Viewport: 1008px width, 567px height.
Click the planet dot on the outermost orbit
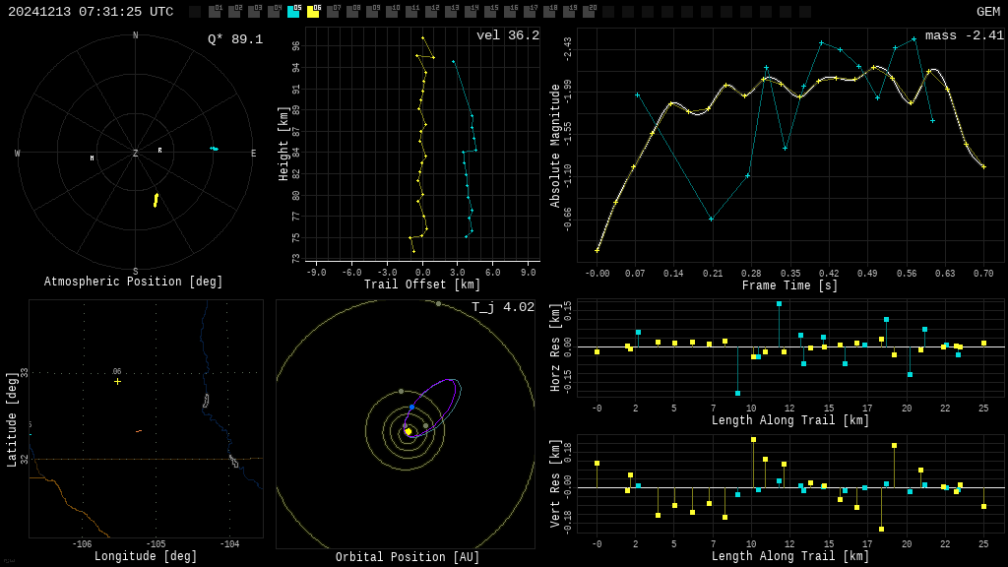tap(438, 303)
